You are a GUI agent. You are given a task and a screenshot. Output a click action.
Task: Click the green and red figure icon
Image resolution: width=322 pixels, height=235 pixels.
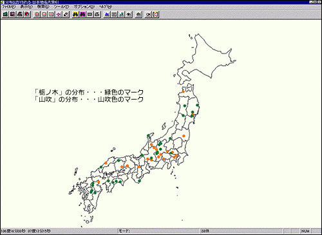[x=122, y=14]
